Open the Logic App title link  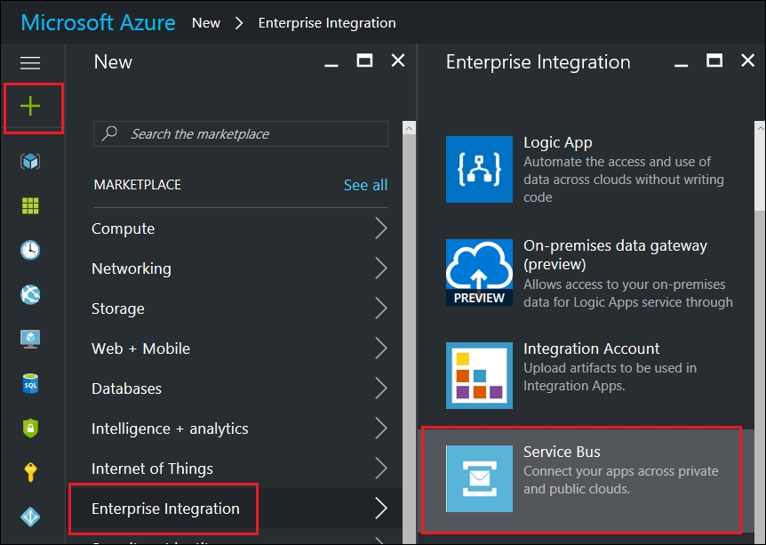(x=558, y=142)
